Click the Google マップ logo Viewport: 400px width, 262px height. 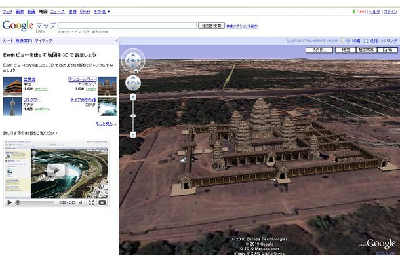[x=29, y=26]
